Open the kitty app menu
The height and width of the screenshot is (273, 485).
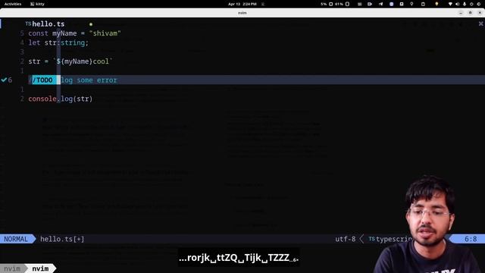point(37,4)
